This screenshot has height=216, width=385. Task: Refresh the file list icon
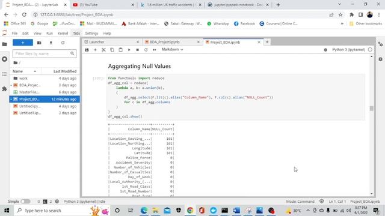coord(63,43)
